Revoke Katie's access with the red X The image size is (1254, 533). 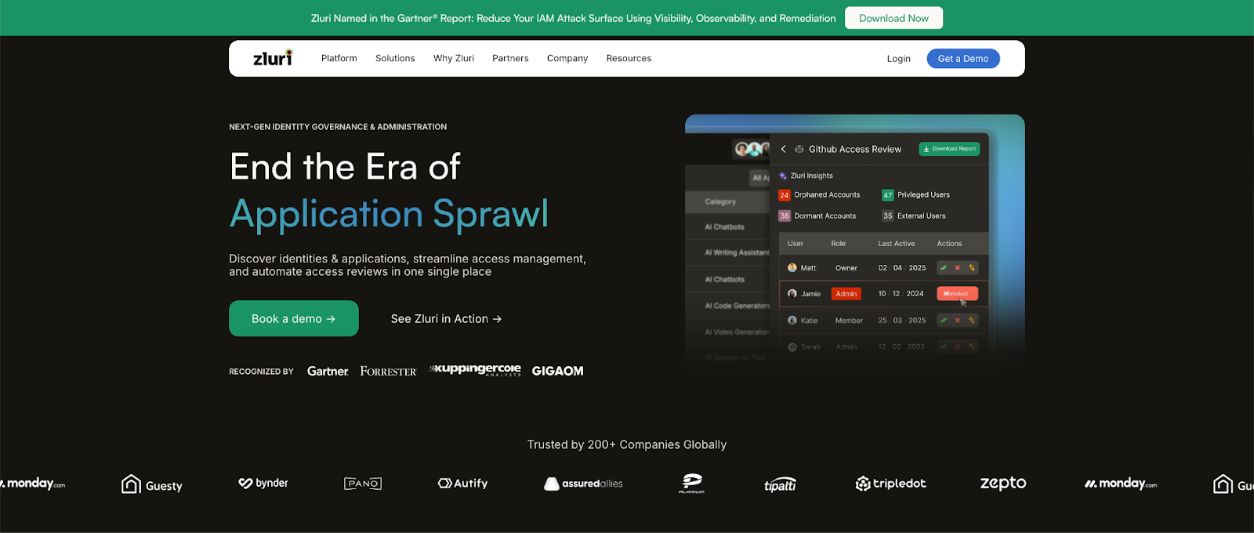[958, 321]
